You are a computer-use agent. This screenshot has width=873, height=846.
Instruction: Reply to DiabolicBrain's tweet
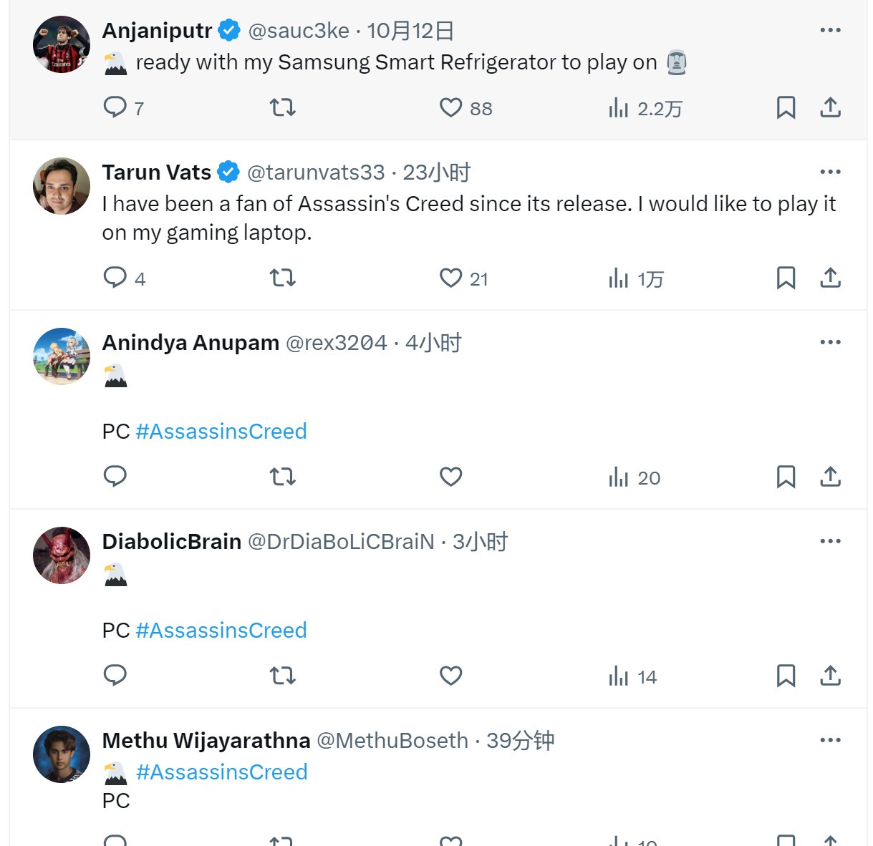pyautogui.click(x=115, y=676)
